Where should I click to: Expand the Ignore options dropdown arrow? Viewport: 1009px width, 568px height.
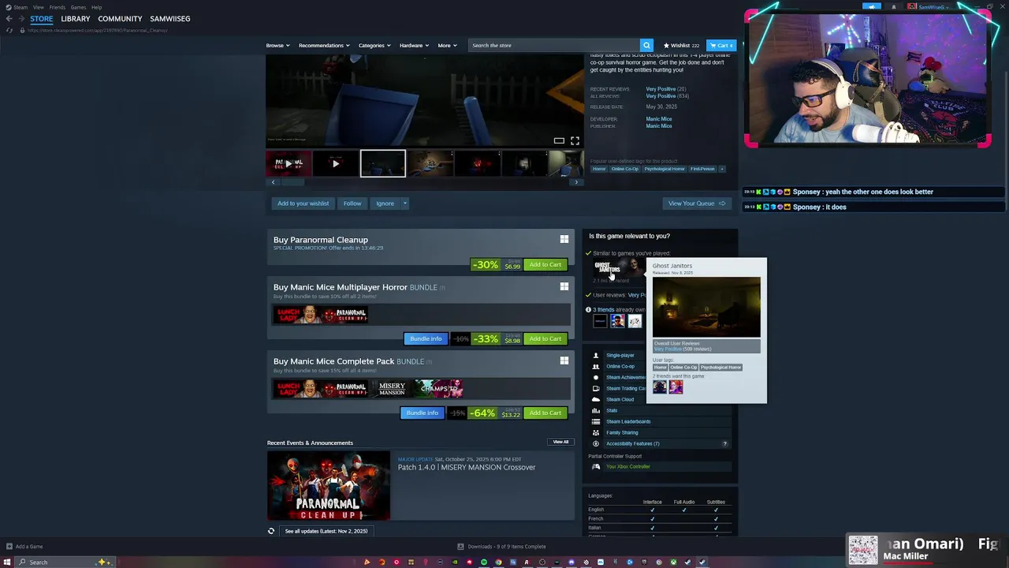[405, 204]
